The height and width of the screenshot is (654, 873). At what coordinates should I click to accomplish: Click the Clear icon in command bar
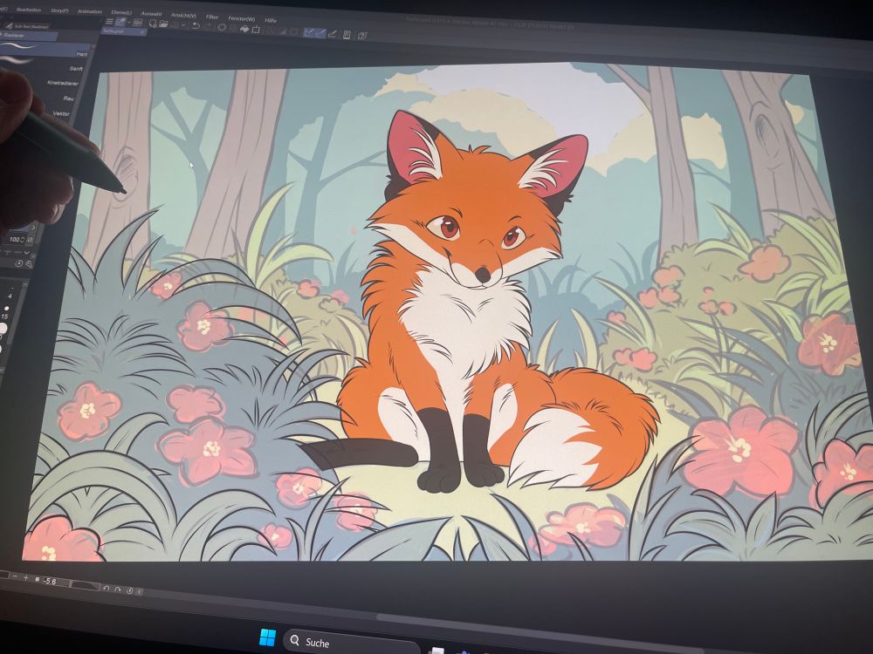coord(222,27)
